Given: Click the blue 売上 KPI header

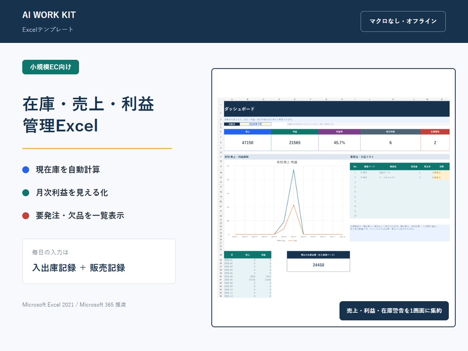Looking at the screenshot, I should 247,132.
